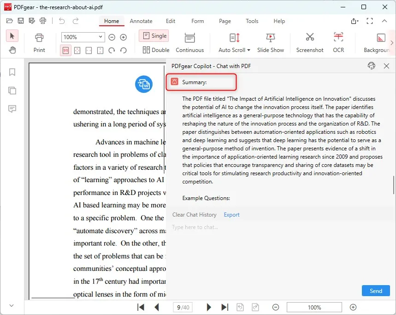Rotate page clockwise
The height and width of the screenshot is (315, 396).
(x=112, y=51)
